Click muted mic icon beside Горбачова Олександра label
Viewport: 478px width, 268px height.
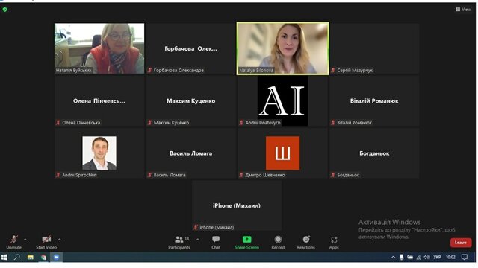coord(149,70)
